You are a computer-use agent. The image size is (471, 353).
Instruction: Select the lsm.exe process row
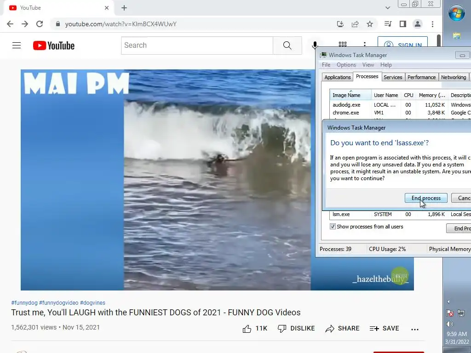[x=401, y=214]
